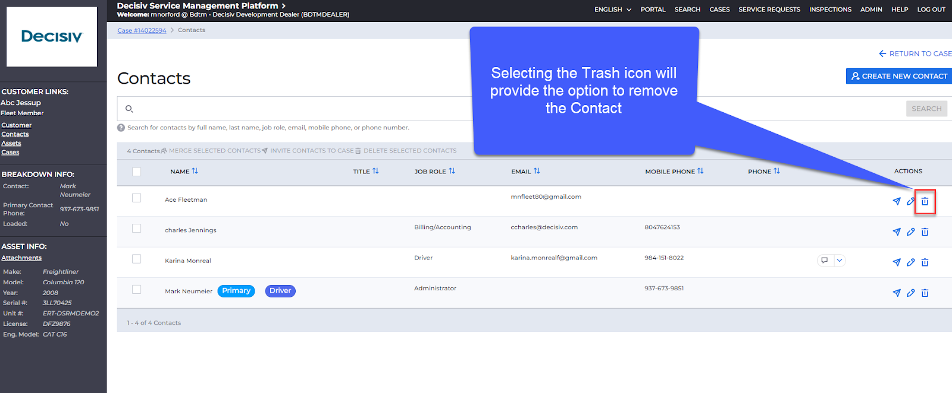Viewport: 952px width, 393px height.
Task: Check the box next to Ace Fleetman
Action: 137,198
